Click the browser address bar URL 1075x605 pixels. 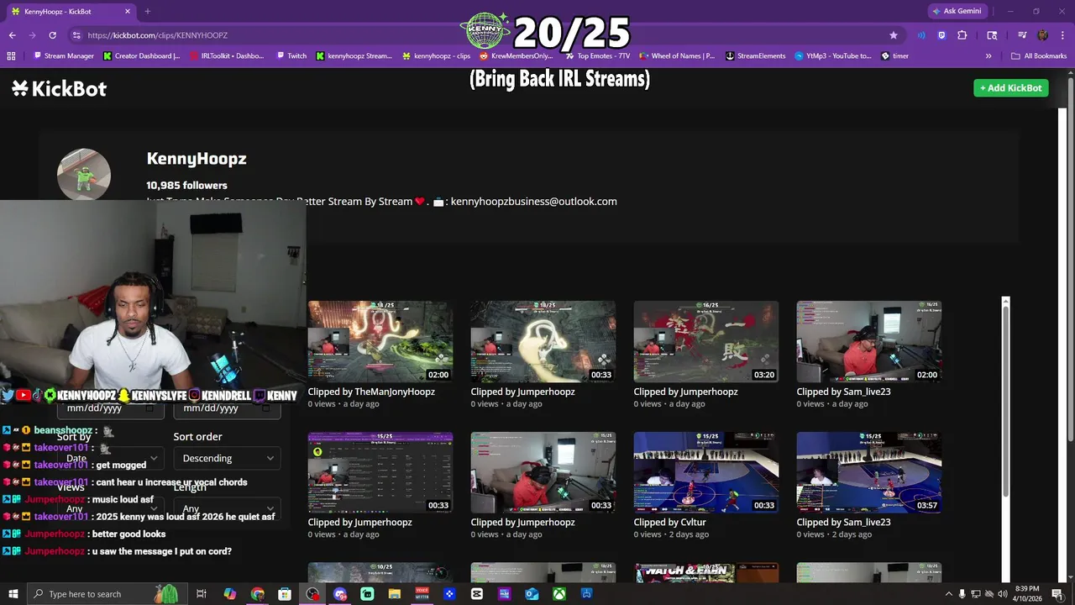[158, 35]
